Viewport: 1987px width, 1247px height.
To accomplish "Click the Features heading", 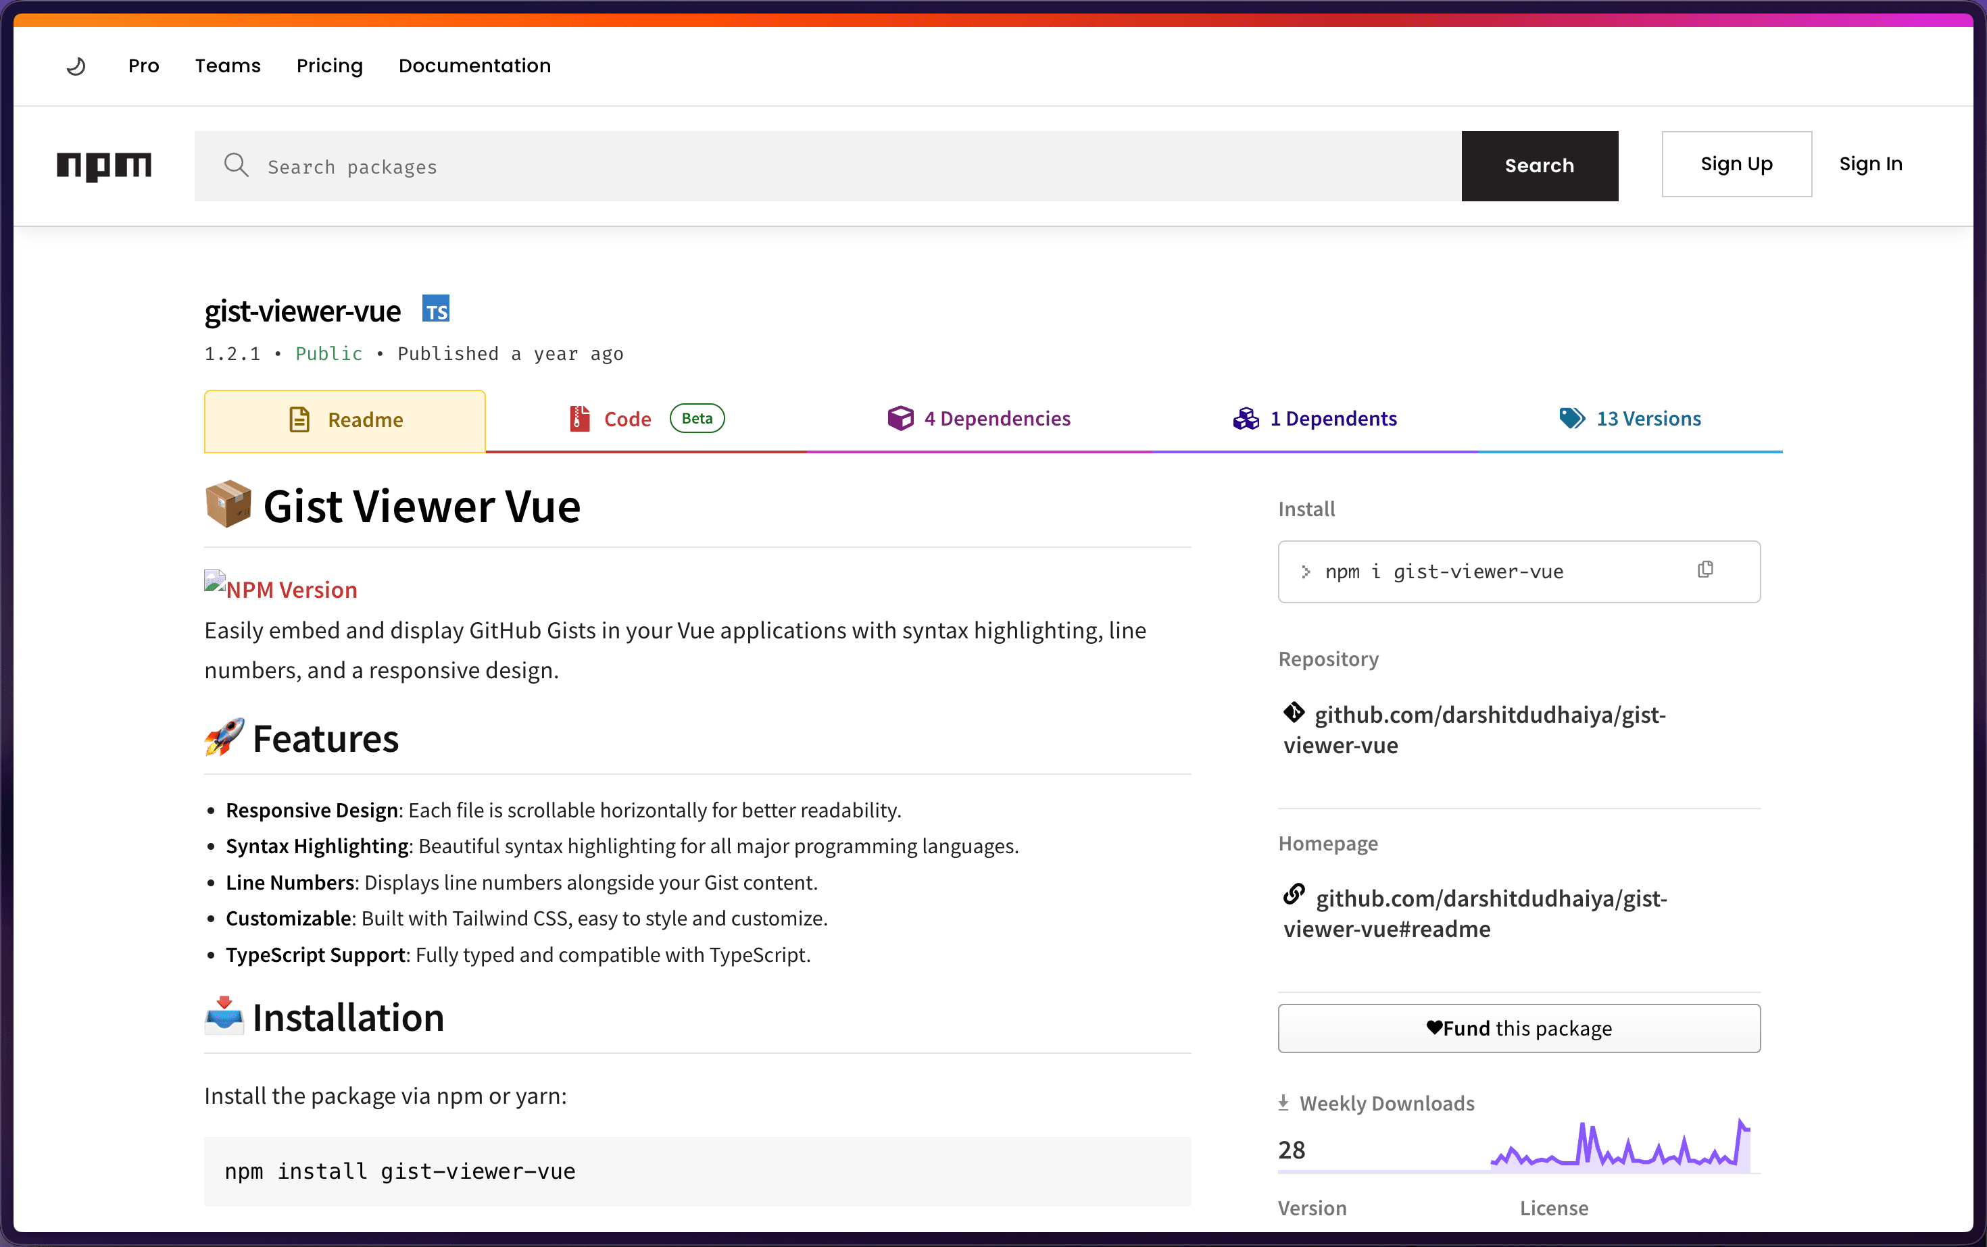I will tap(325, 738).
